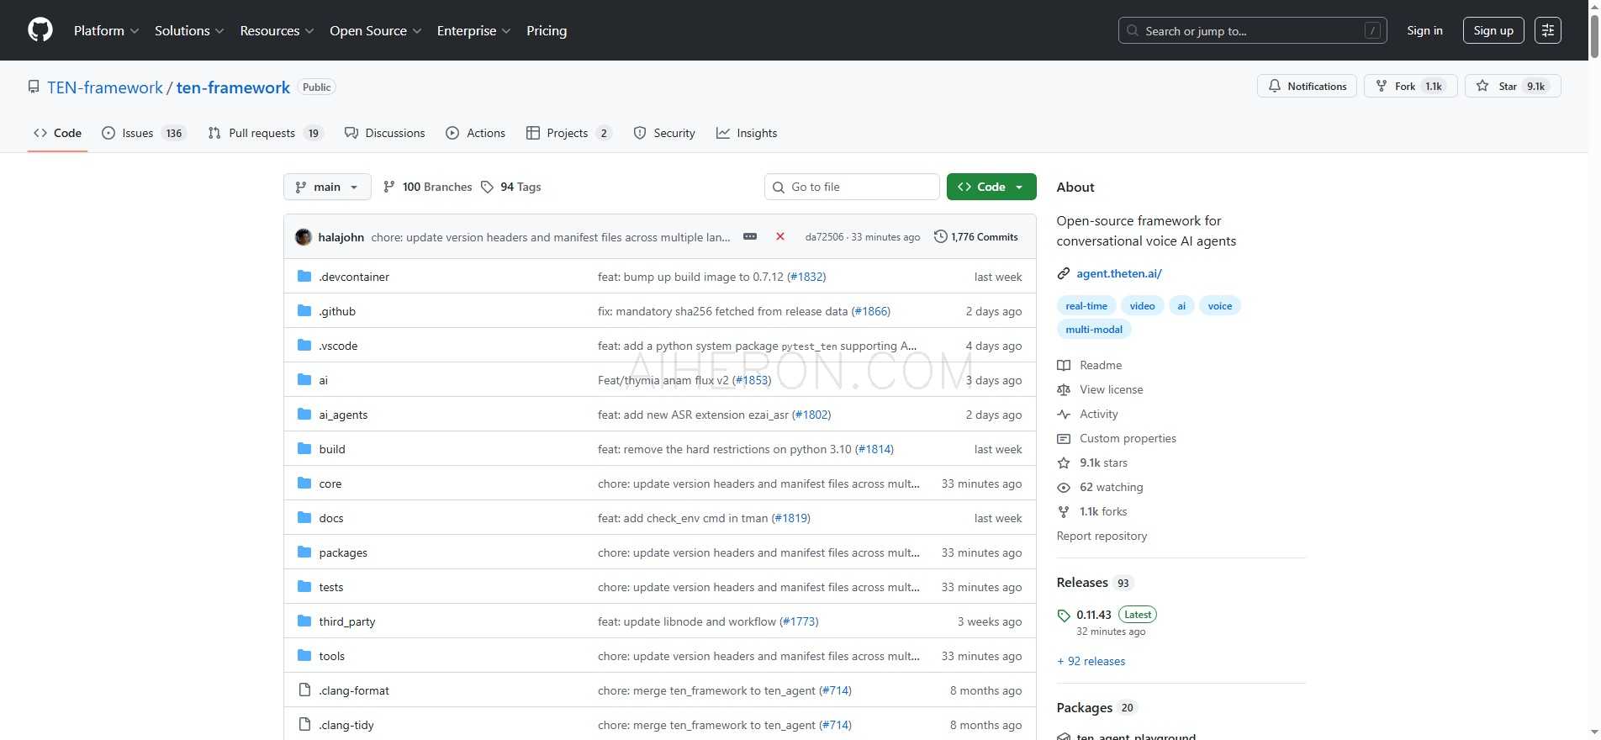Open the 1,776 Commits history

(976, 237)
